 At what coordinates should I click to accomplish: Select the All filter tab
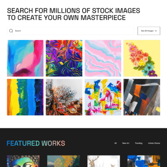[115, 143]
